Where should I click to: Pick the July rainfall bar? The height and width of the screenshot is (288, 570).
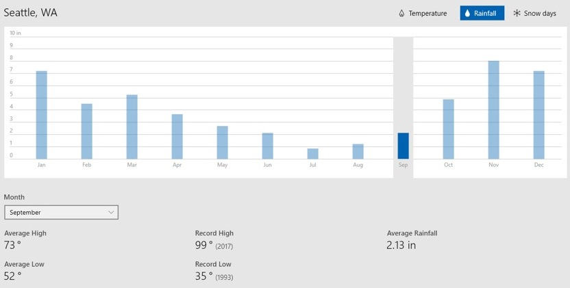[x=313, y=154]
